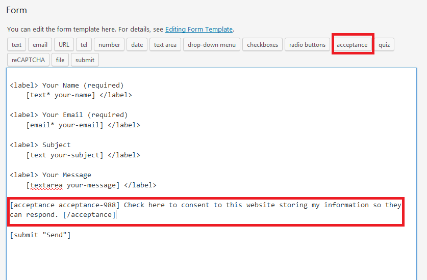Screen dimensions: 427x280
Task: Click the closing [/acceptance] tag
Action: pyautogui.click(x=89, y=215)
